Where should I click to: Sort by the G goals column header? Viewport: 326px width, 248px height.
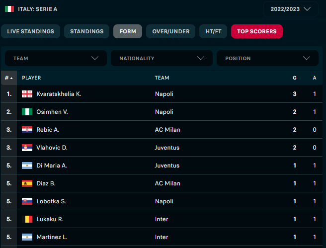[295, 78]
